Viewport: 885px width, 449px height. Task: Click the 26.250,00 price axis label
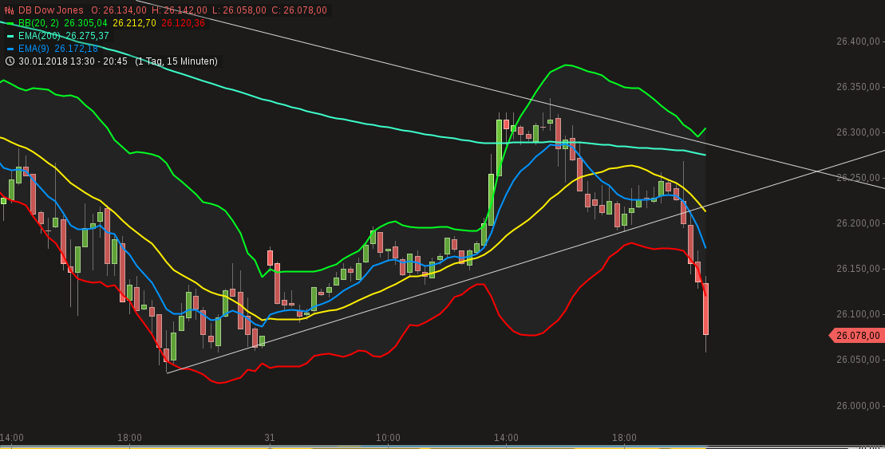(x=858, y=178)
